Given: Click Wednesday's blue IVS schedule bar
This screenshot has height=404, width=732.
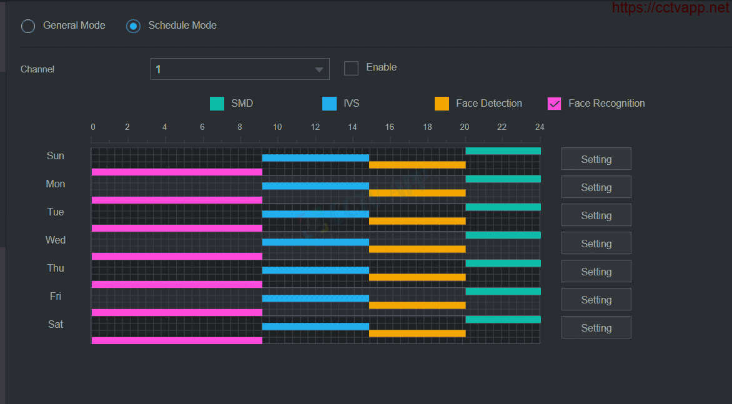Looking at the screenshot, I should 315,242.
